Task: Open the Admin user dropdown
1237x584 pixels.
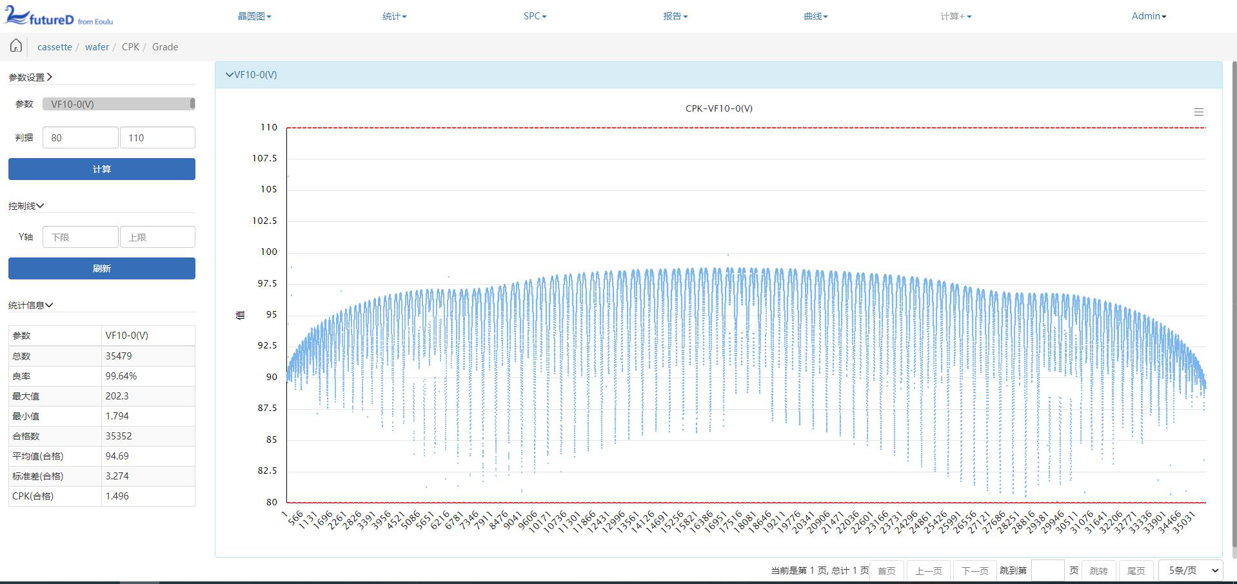Action: [1149, 16]
